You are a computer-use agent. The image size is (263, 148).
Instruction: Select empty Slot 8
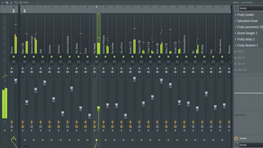pyautogui.click(x=241, y=58)
